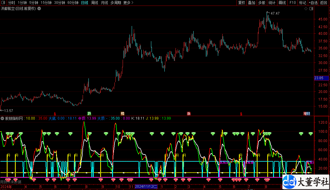Click the K: 18.11 legend value
Image resolution: width=330 pixels, height=190 pixels.
138,118
